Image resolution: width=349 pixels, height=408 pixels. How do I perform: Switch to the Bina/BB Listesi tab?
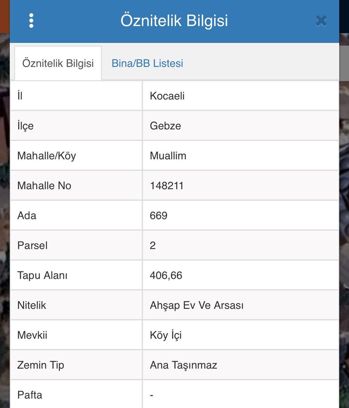tap(147, 63)
